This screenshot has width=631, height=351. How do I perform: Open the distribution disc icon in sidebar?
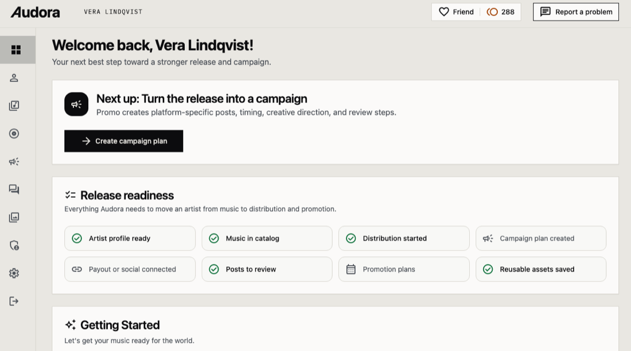click(14, 134)
